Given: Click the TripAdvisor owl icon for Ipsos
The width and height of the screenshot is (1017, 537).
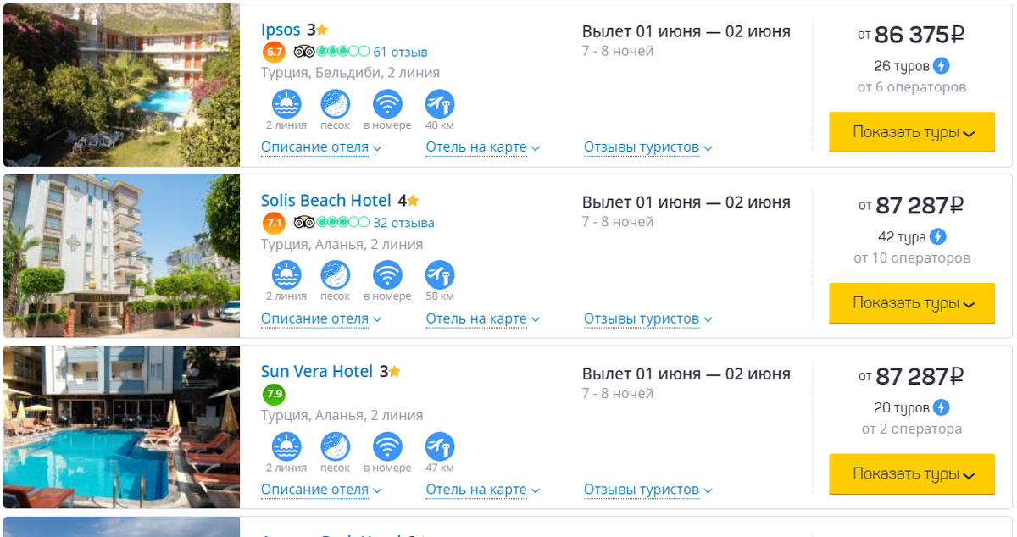Looking at the screenshot, I should coord(303,52).
